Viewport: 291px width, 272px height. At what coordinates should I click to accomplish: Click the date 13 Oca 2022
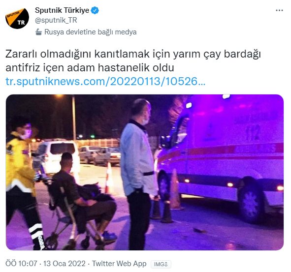64,264
